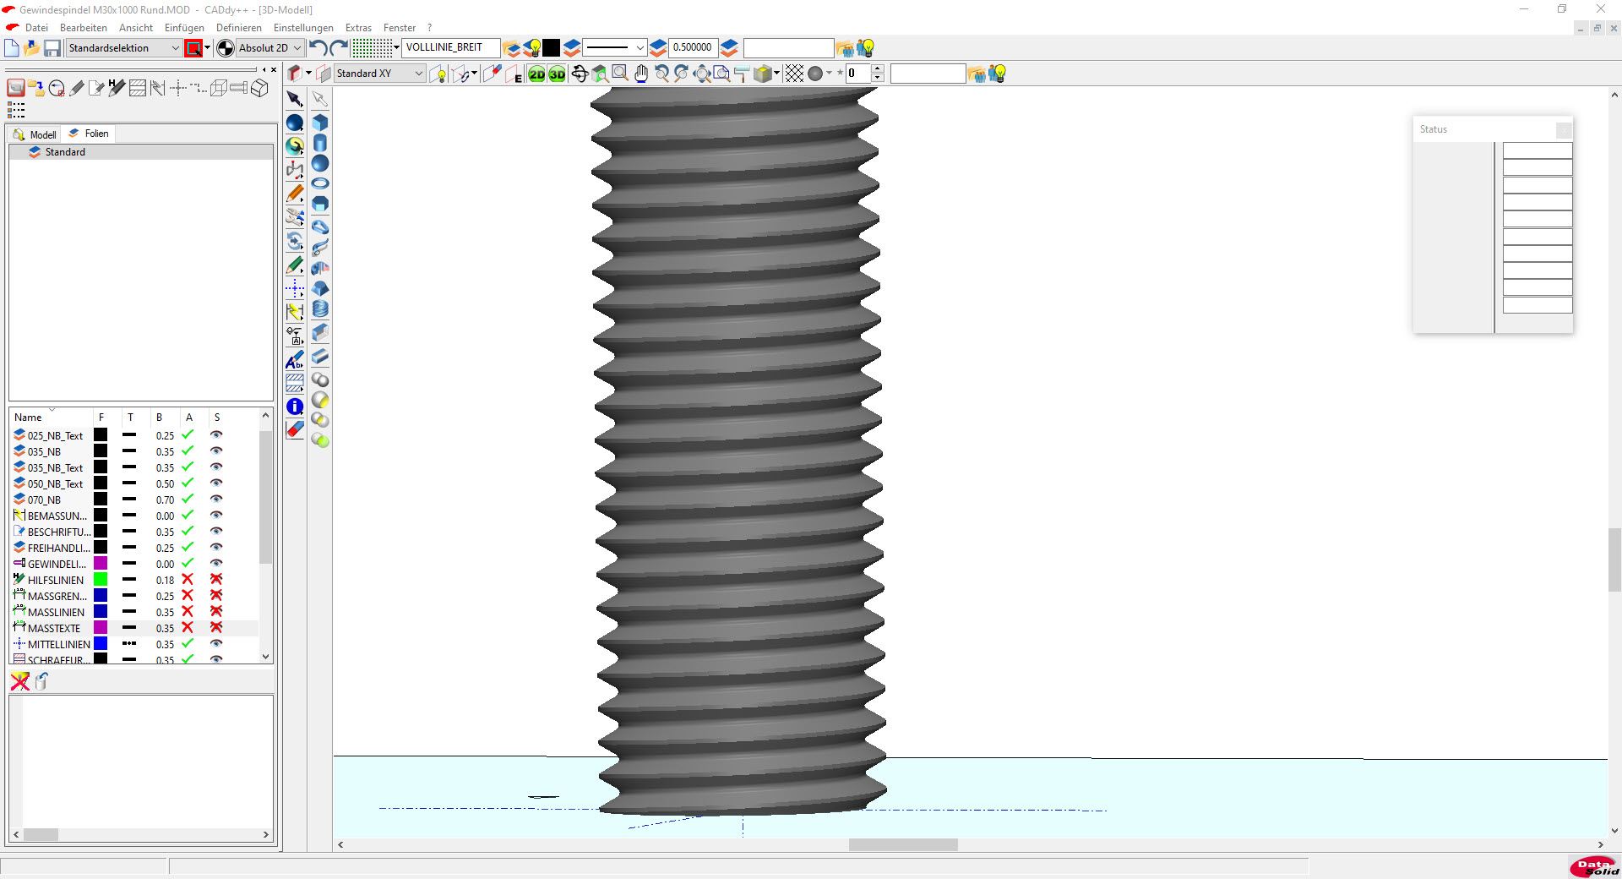1622x879 pixels.
Task: Expand the gray sphere render dropdown arrow
Action: 829,74
